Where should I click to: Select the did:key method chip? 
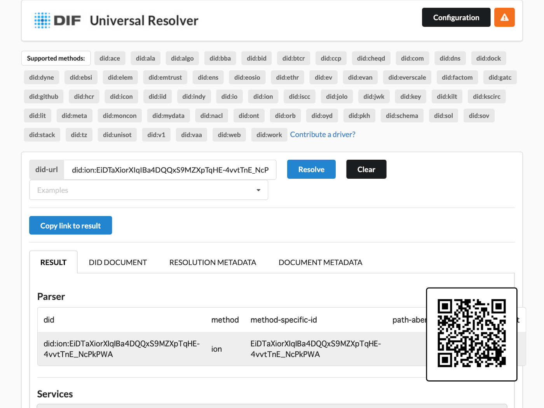click(x=410, y=96)
